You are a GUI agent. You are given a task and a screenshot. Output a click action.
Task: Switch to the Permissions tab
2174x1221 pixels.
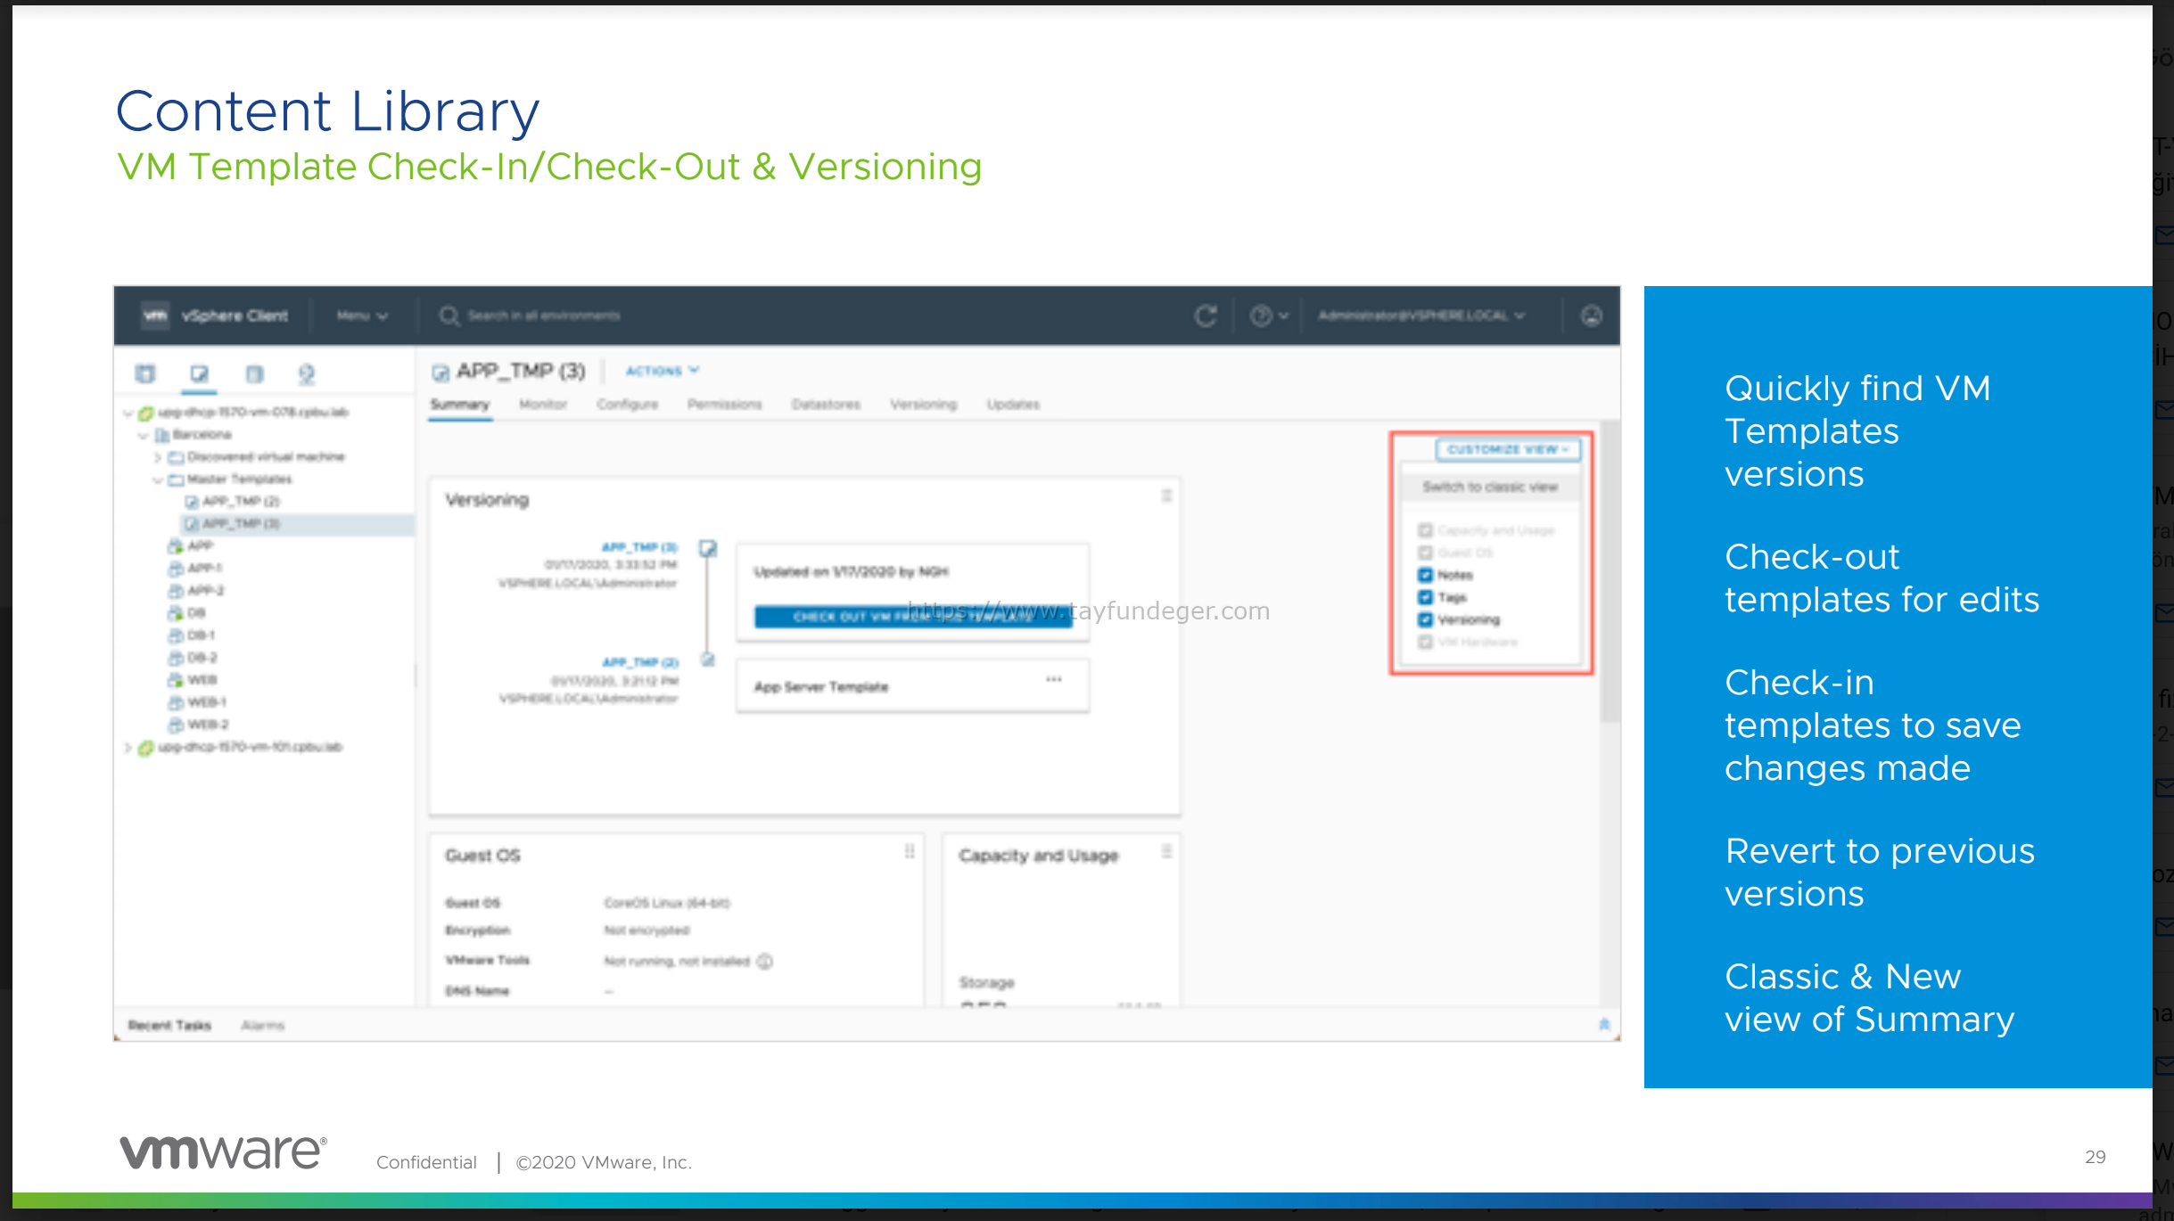pos(725,405)
